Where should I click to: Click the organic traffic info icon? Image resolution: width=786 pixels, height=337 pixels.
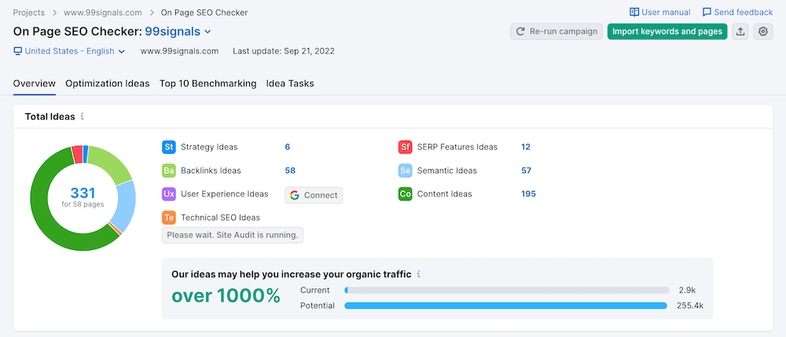click(419, 274)
